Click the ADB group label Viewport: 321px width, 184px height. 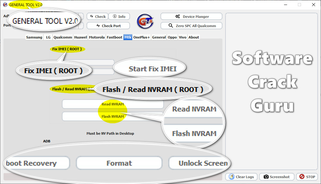pyautogui.click(x=47, y=141)
